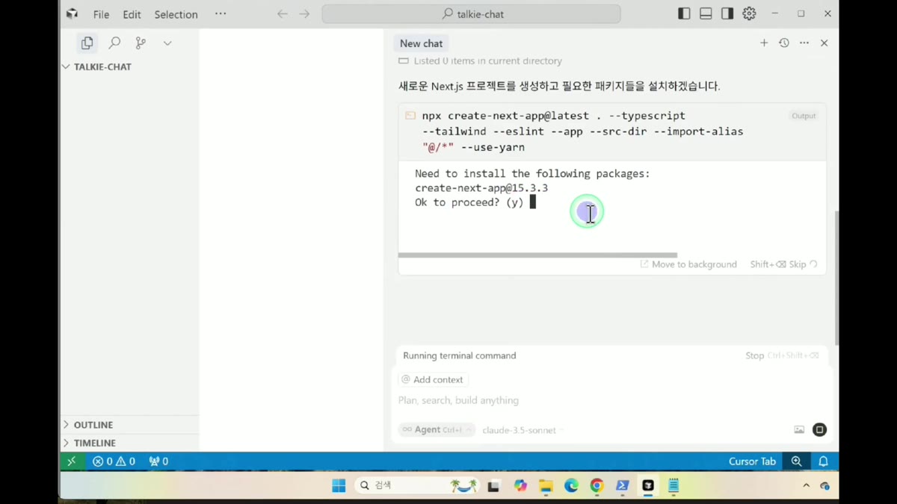Attach an image with picture icon
The image size is (897, 504).
click(x=799, y=429)
